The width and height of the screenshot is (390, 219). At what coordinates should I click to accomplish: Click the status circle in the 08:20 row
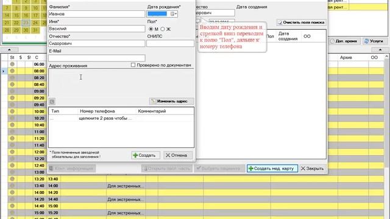point(12,78)
